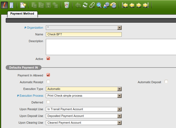Switch to grid view icon
The width and height of the screenshot is (176, 128).
11,5
